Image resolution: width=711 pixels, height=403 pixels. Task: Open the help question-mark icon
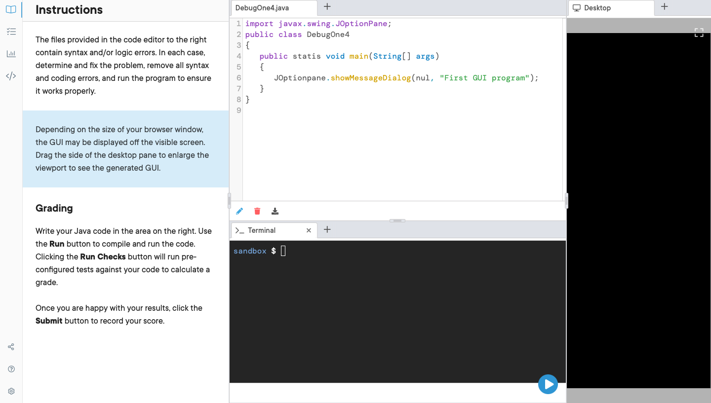pos(11,368)
